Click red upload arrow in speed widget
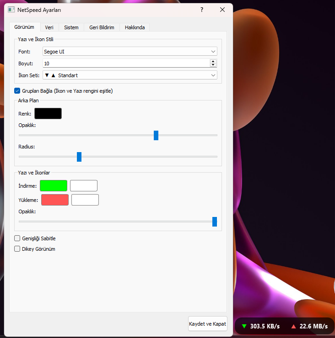This screenshot has height=338, width=335. [293, 327]
